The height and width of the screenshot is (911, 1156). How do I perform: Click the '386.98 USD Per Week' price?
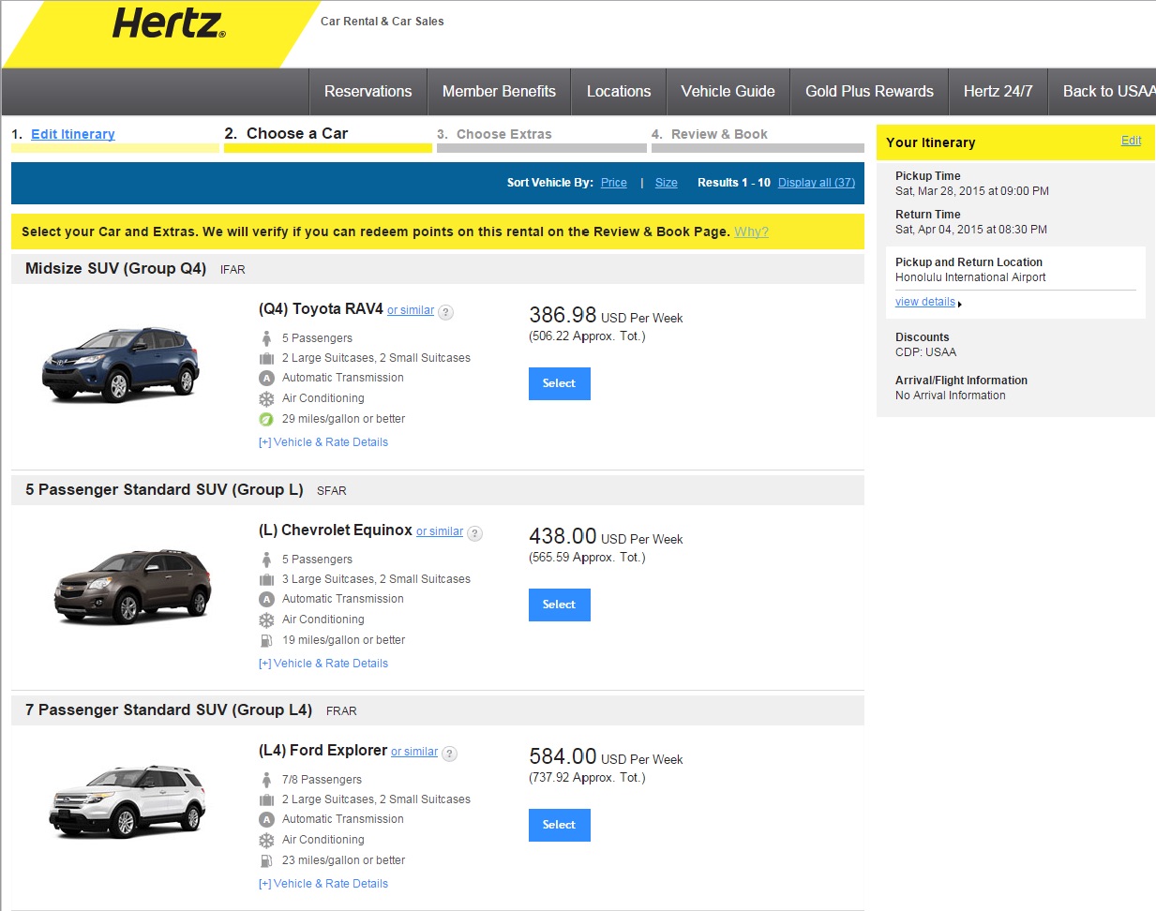point(606,316)
